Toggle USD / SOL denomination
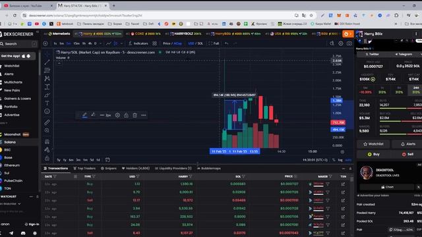The width and height of the screenshot is (422, 237). tap(196, 43)
